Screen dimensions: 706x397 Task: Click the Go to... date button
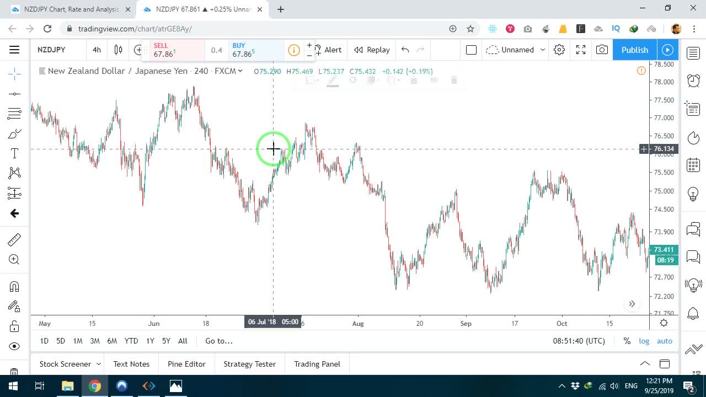click(x=219, y=341)
